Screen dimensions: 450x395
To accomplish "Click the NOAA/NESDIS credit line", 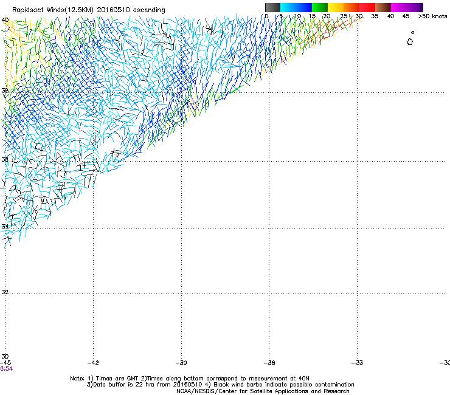I will pyautogui.click(x=263, y=391).
